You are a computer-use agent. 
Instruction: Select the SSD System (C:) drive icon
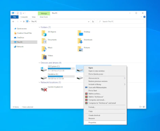[x=44, y=69]
